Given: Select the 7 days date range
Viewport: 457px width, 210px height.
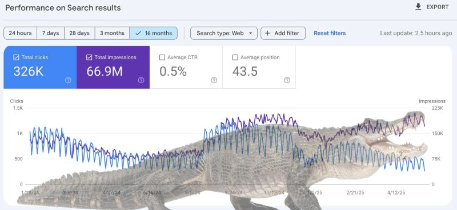Looking at the screenshot, I should click(50, 33).
